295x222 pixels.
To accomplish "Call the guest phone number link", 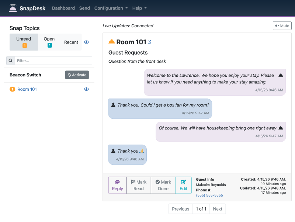I will tap(209, 195).
